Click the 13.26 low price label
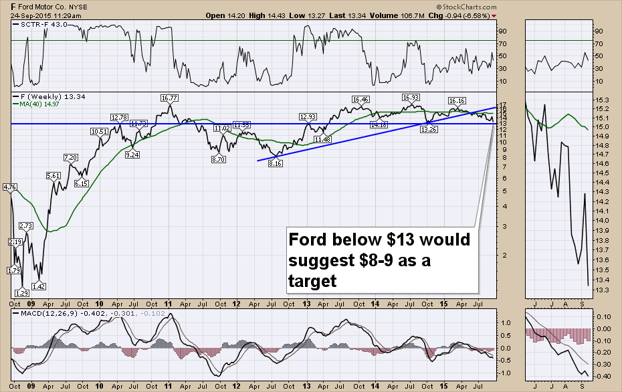 429,129
